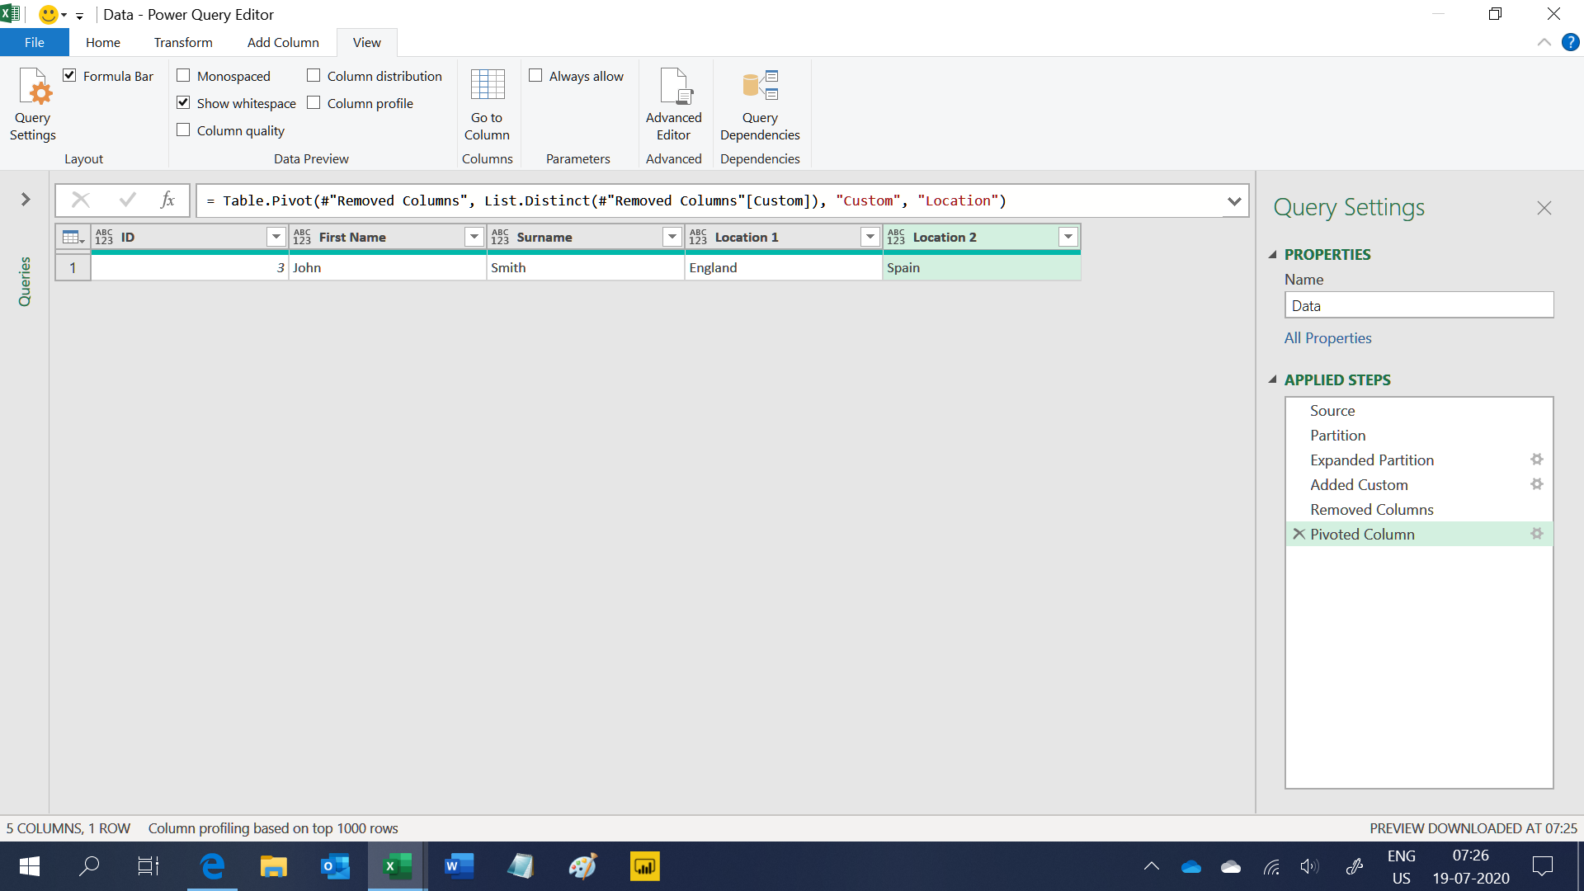The width and height of the screenshot is (1584, 891).
Task: Click Location 1 column data type icon
Action: 698,238
